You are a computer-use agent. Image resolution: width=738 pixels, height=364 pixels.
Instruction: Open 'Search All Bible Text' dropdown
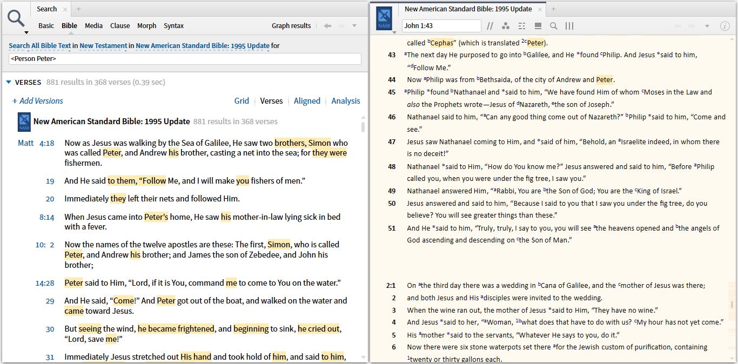coord(40,46)
